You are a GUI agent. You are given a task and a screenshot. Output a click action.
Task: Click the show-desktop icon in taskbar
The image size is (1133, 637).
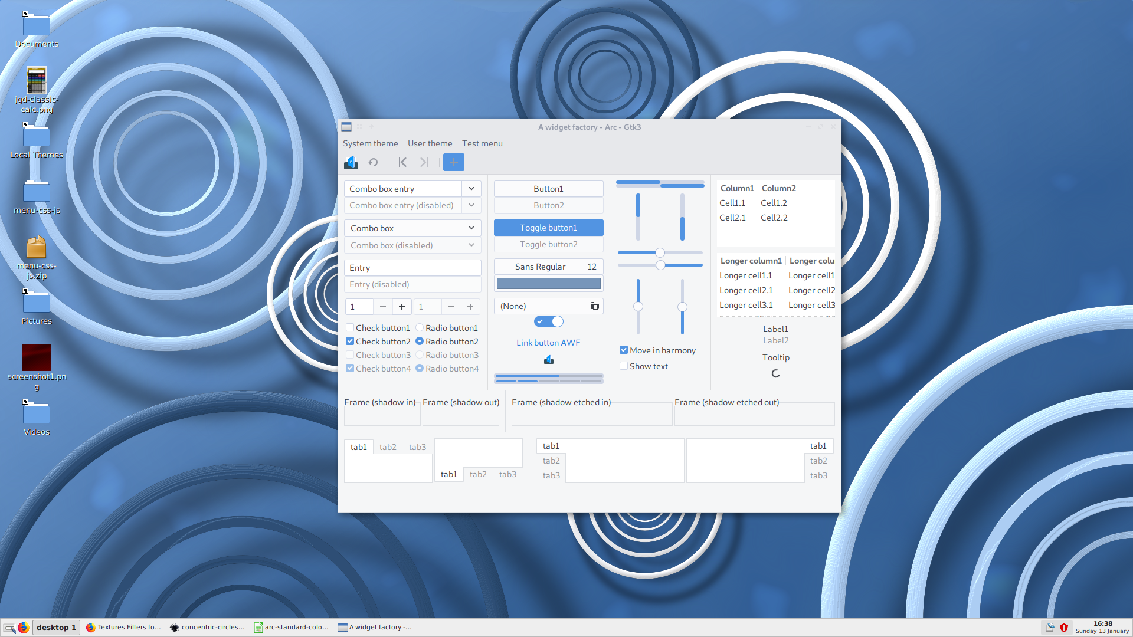click(9, 628)
